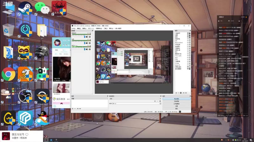The image size is (254, 142).
Task: Open the 帮助 (Help) menu in OBS
Action: (111, 28)
